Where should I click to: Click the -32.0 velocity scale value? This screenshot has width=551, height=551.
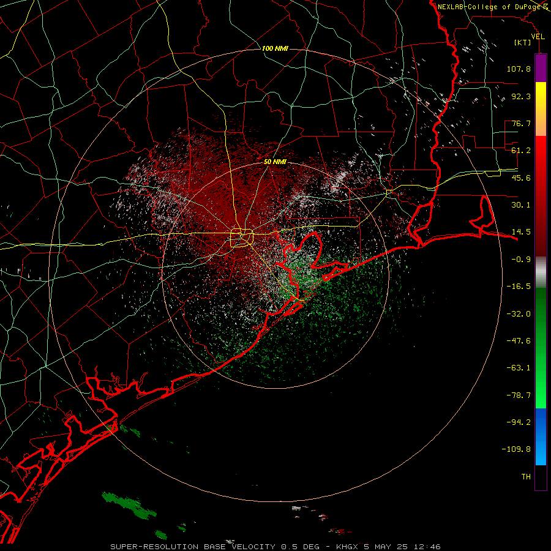(519, 314)
